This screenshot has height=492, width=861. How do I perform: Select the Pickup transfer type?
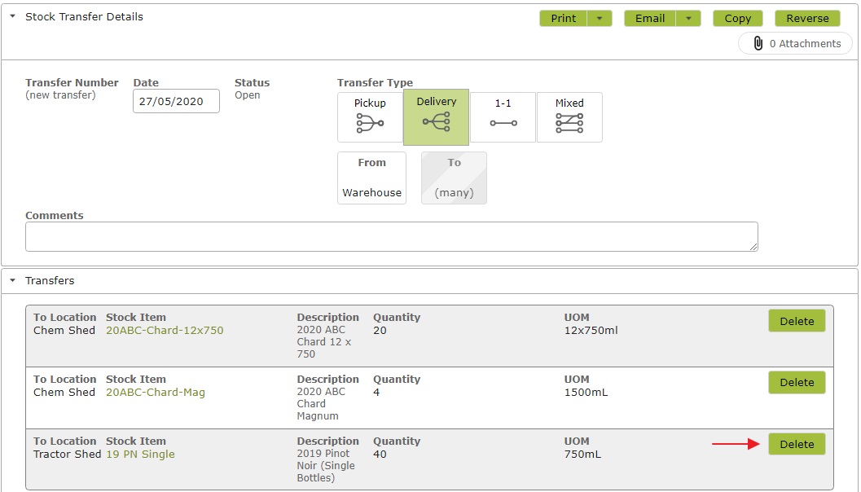click(370, 117)
